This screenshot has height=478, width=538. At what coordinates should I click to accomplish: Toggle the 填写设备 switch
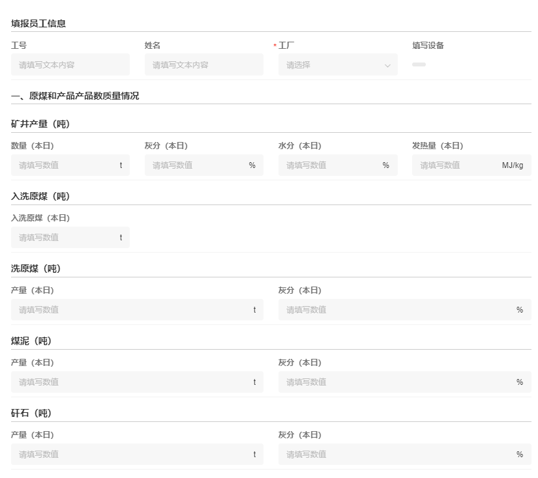(x=419, y=64)
